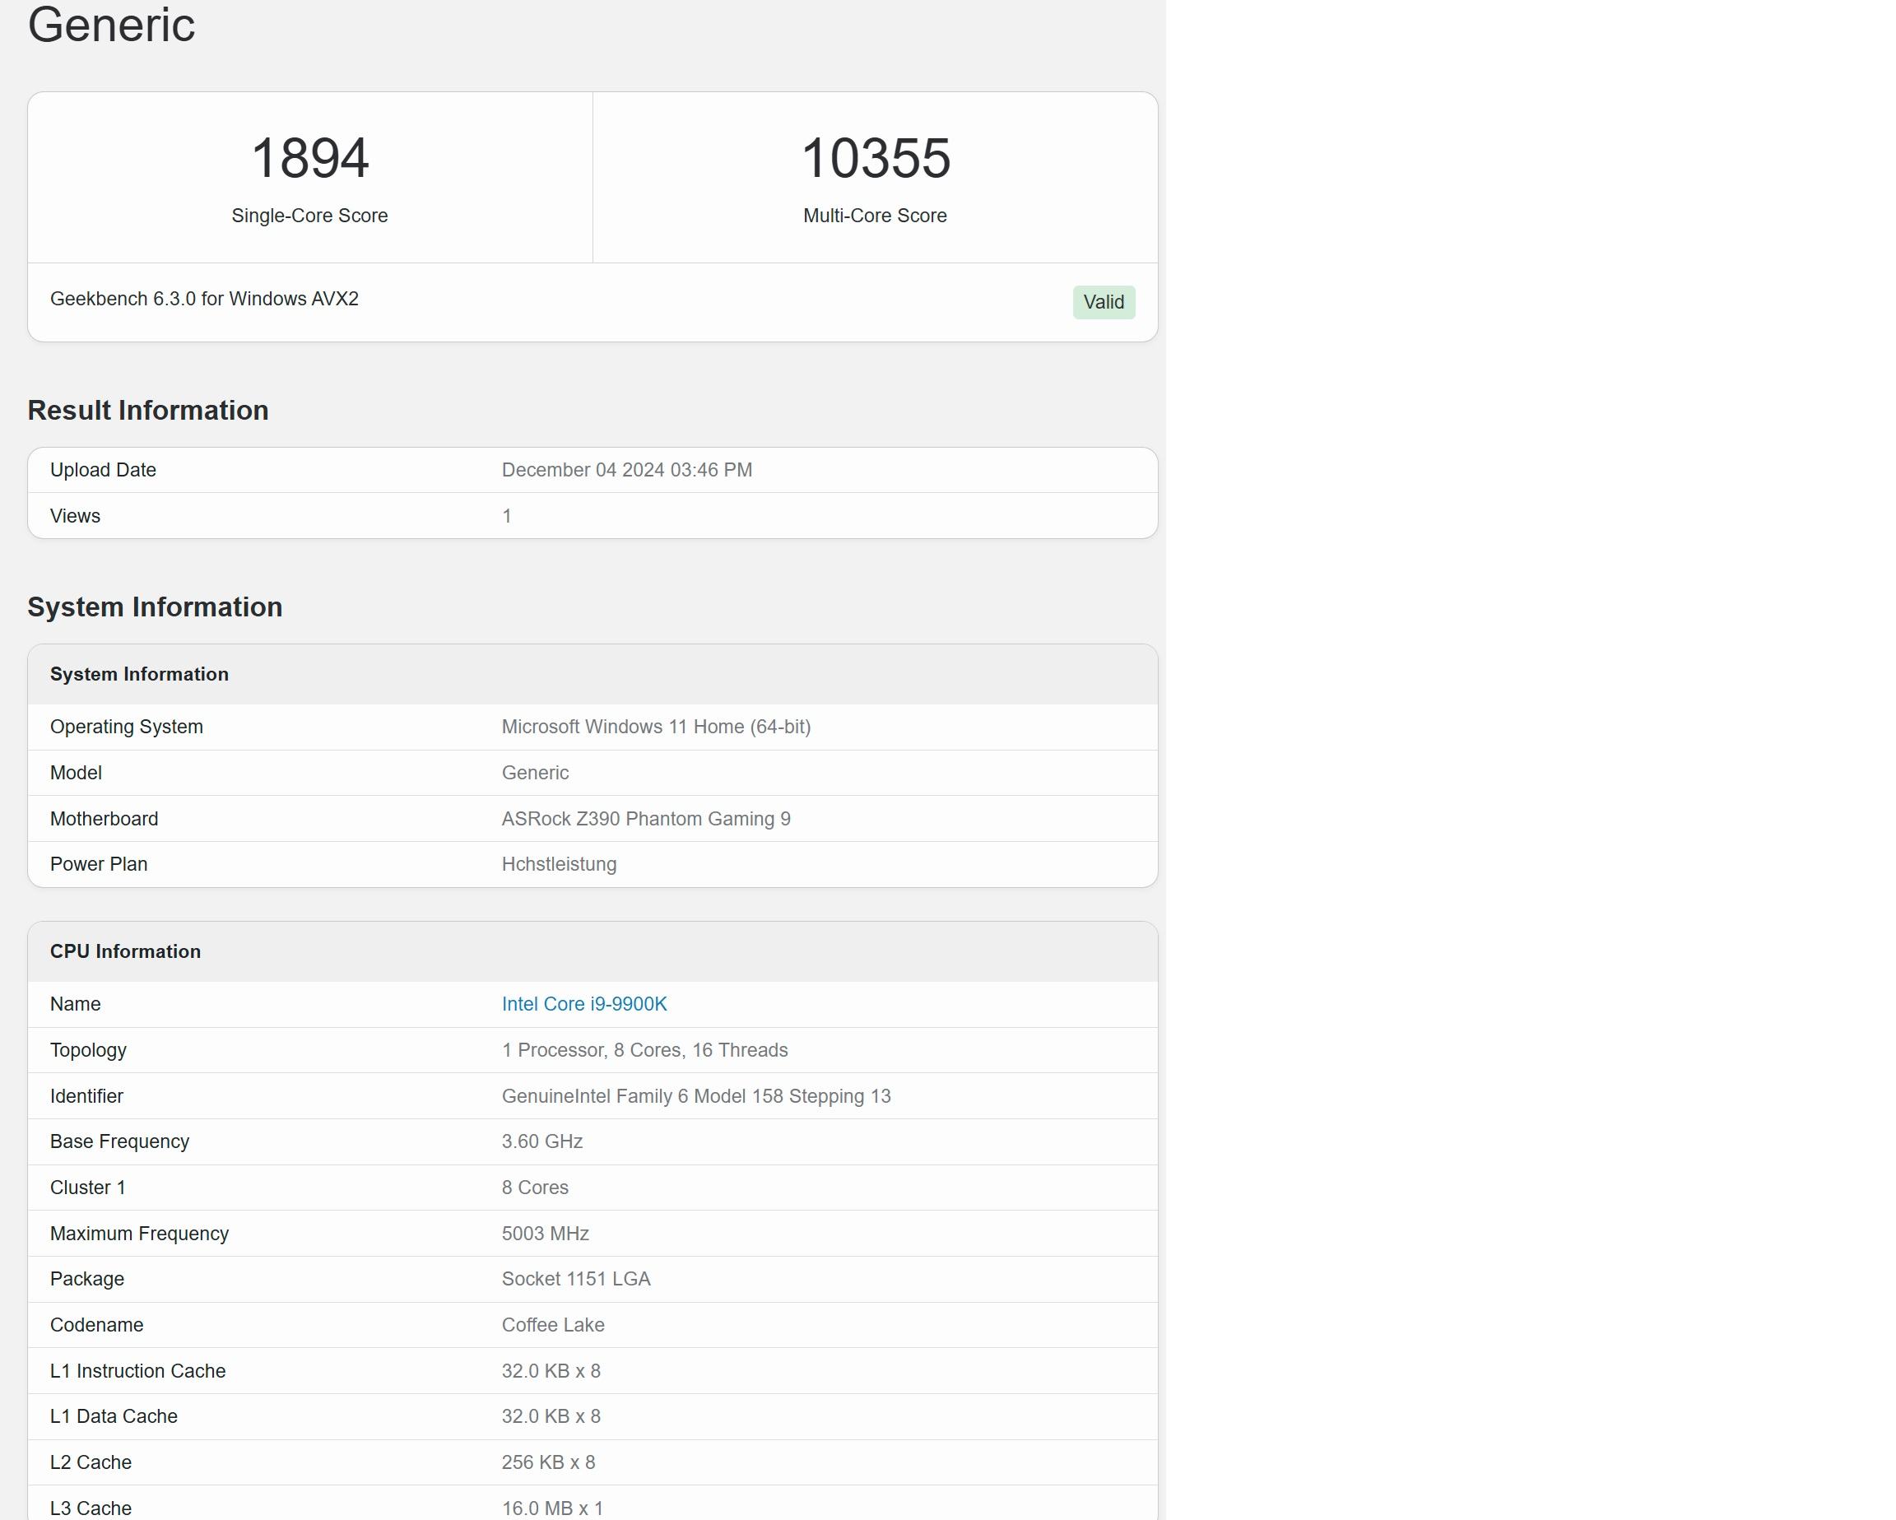Click the Coffee Lake codename value
This screenshot has width=1896, height=1520.
coord(552,1325)
